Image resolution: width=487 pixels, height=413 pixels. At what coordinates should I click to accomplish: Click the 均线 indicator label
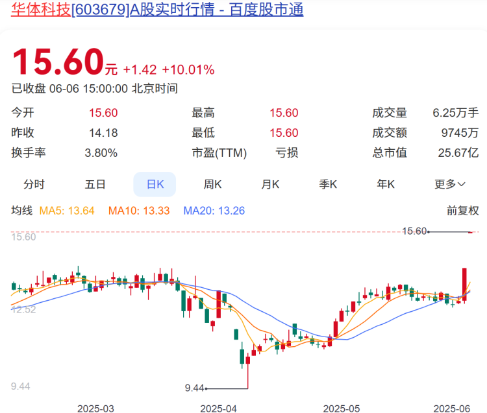(x=21, y=211)
